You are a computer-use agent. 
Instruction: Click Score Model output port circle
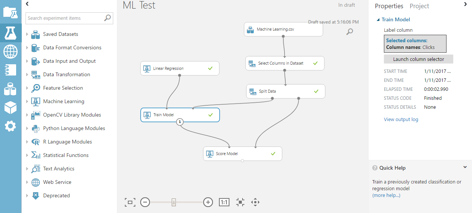tap(243, 161)
